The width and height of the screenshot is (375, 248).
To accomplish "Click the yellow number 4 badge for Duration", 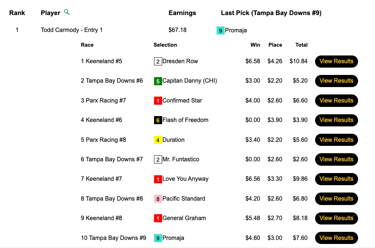I will 158,140.
